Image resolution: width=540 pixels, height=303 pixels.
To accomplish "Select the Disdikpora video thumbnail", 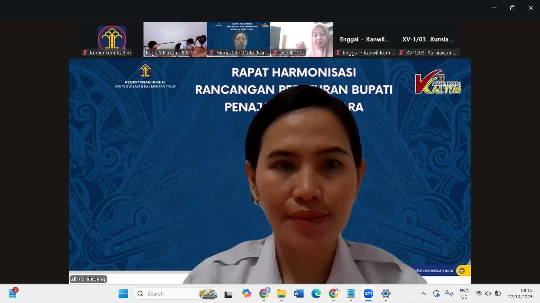I will tap(301, 39).
